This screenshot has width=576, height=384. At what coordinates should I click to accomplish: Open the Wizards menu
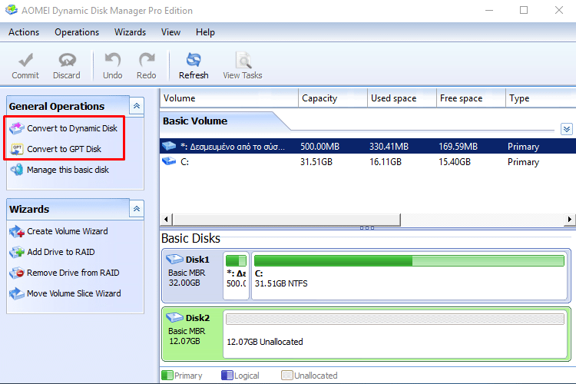point(130,32)
